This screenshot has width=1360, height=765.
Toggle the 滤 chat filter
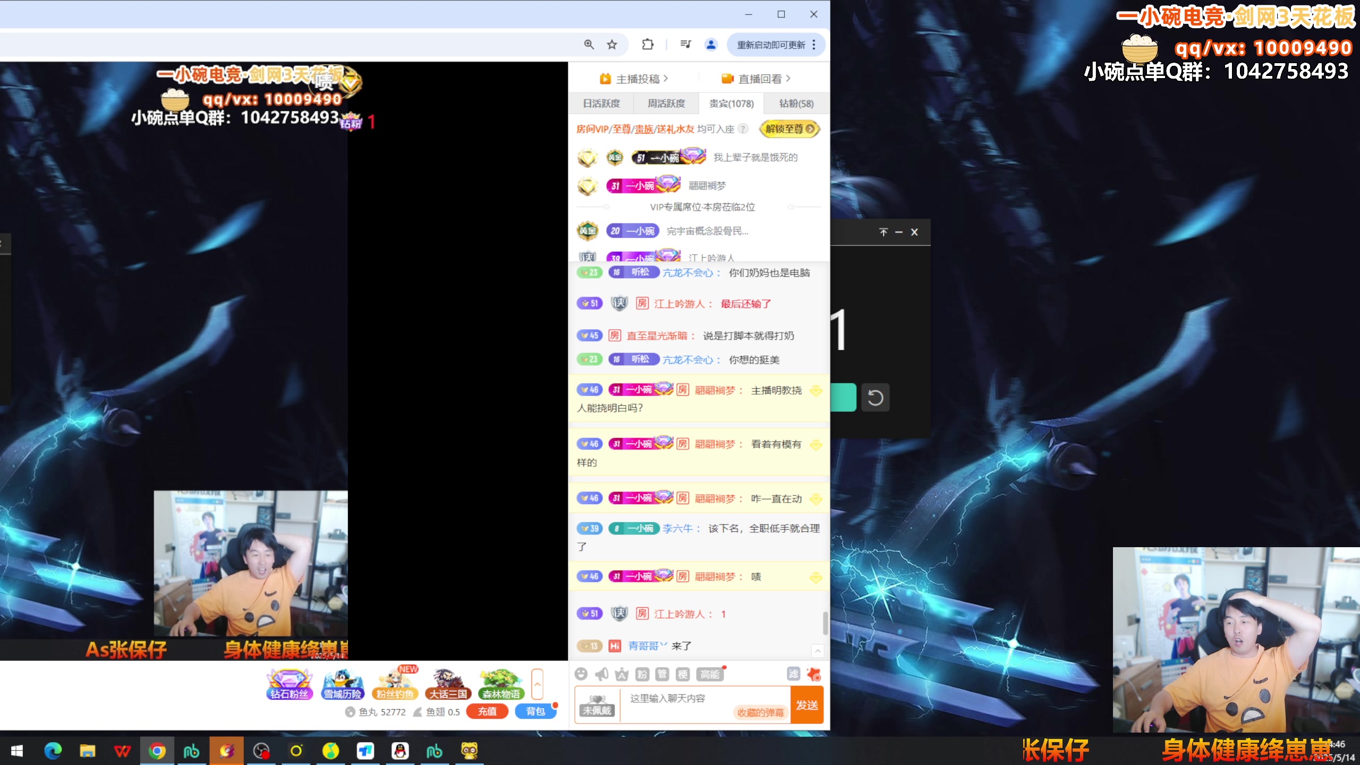click(x=793, y=674)
